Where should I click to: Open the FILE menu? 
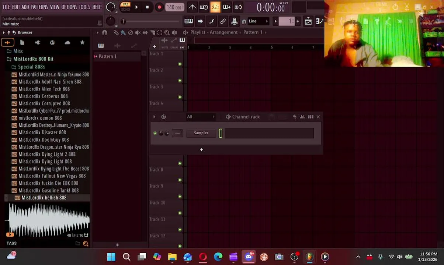click(7, 7)
